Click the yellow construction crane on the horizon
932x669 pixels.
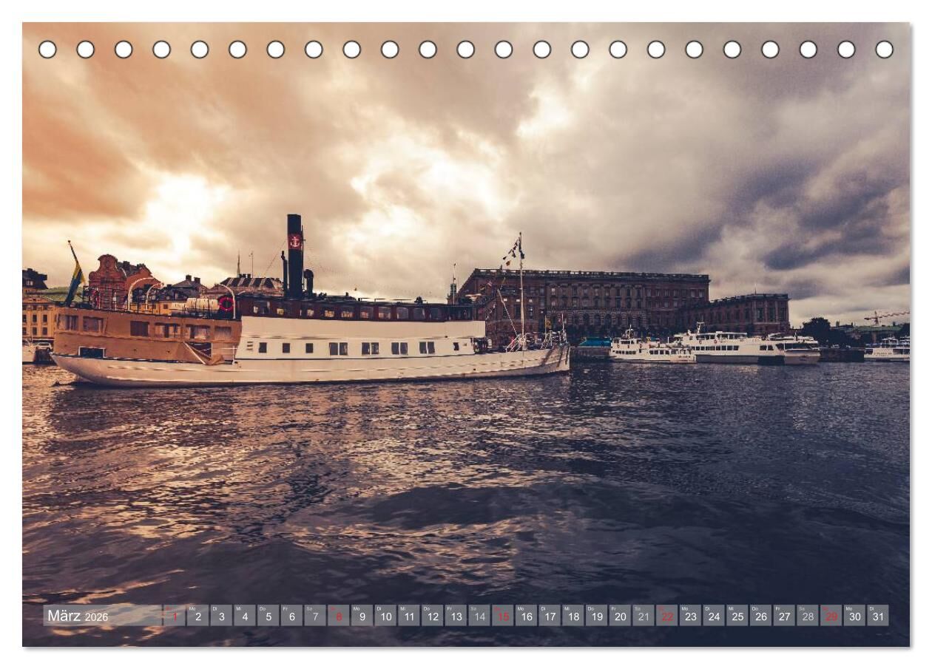pyautogui.click(x=885, y=316)
